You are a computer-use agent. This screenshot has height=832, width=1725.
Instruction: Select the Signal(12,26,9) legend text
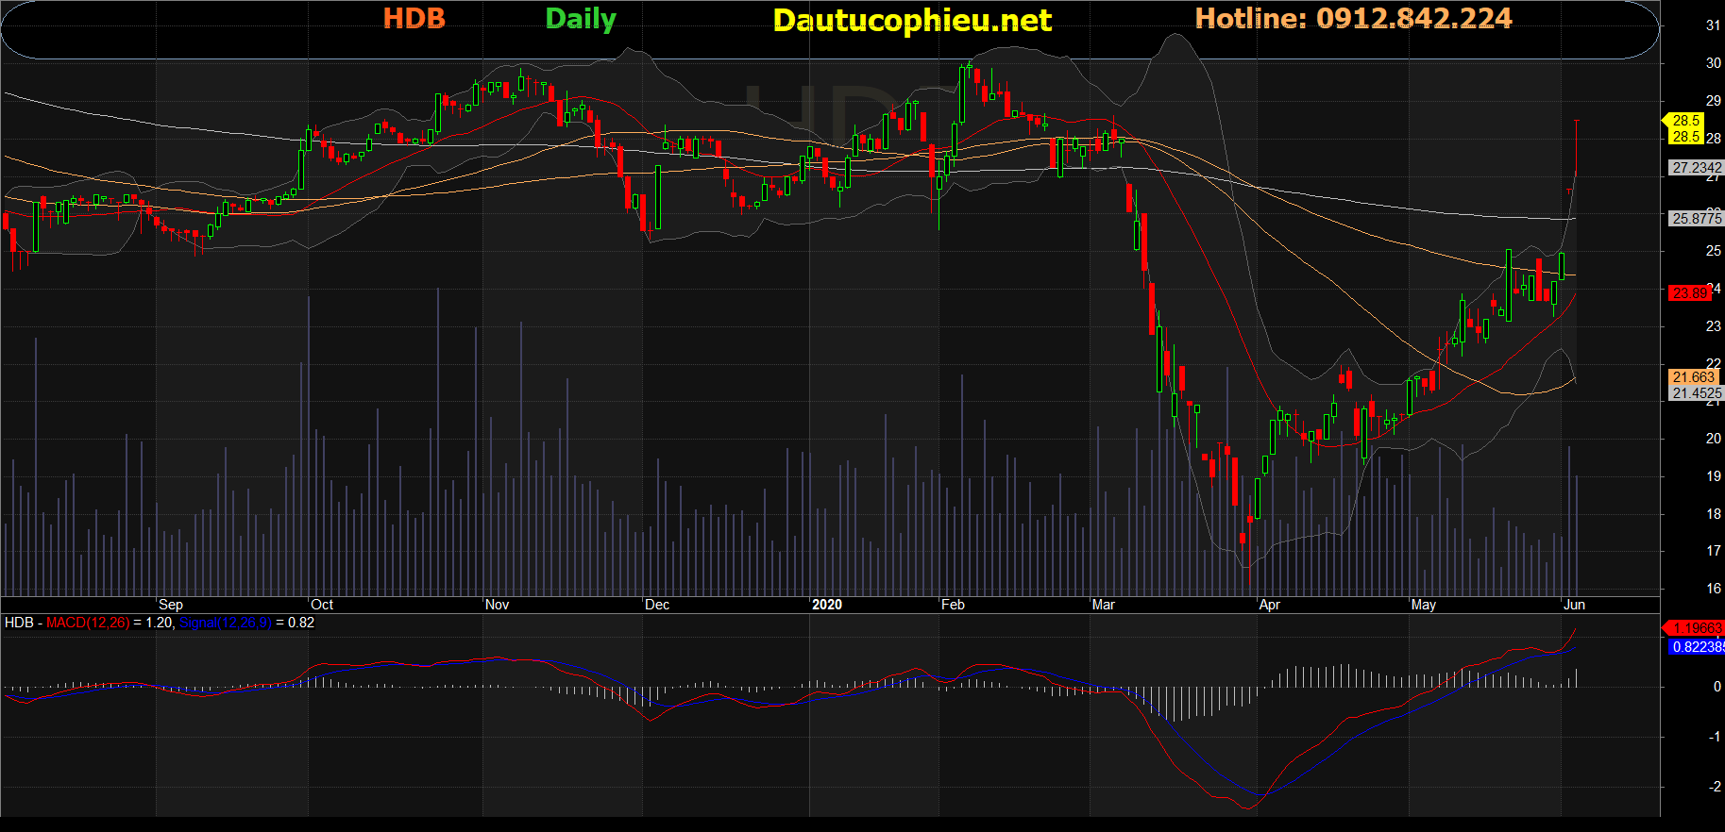coord(225,623)
